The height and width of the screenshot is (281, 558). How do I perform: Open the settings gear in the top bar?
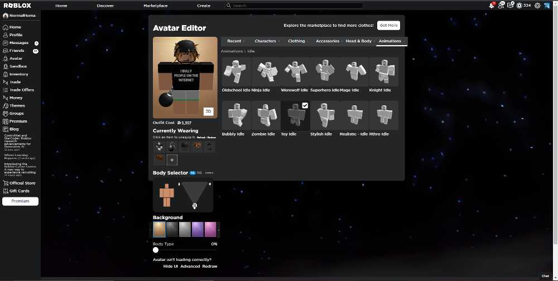tap(537, 6)
